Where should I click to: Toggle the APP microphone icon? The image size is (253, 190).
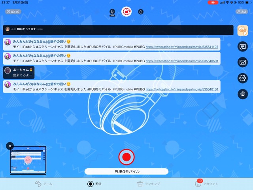click(x=112, y=12)
